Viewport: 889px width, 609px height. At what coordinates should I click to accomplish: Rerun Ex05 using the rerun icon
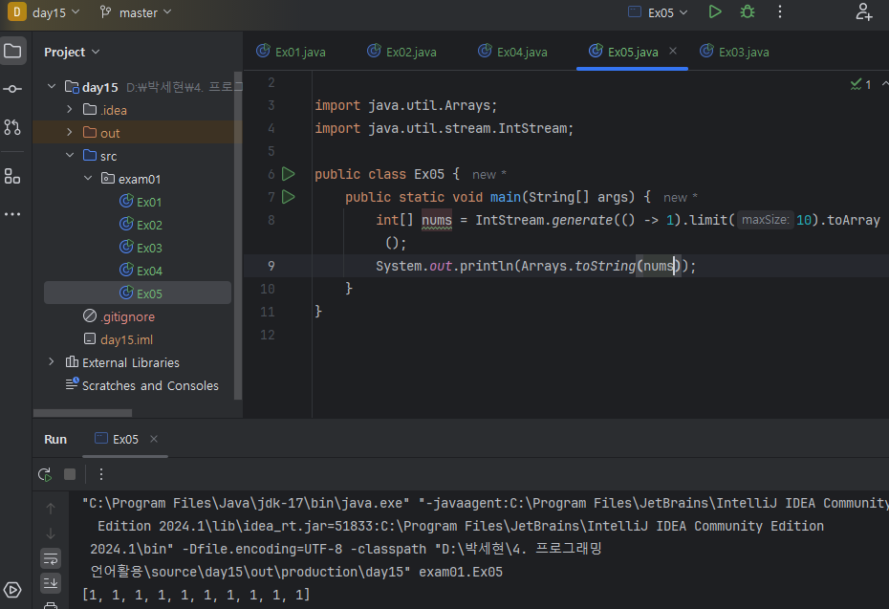(x=45, y=474)
